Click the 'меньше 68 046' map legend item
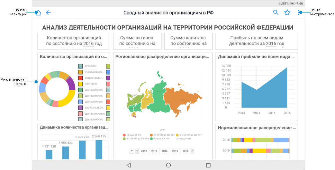 click(132, 135)
